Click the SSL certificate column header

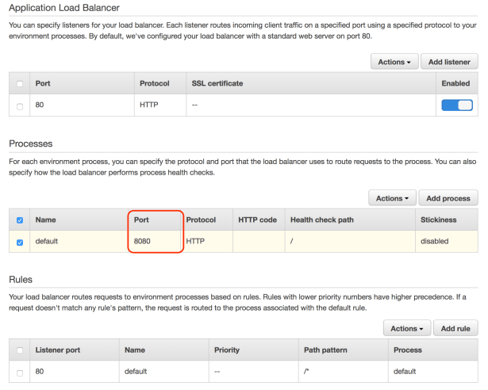point(217,83)
